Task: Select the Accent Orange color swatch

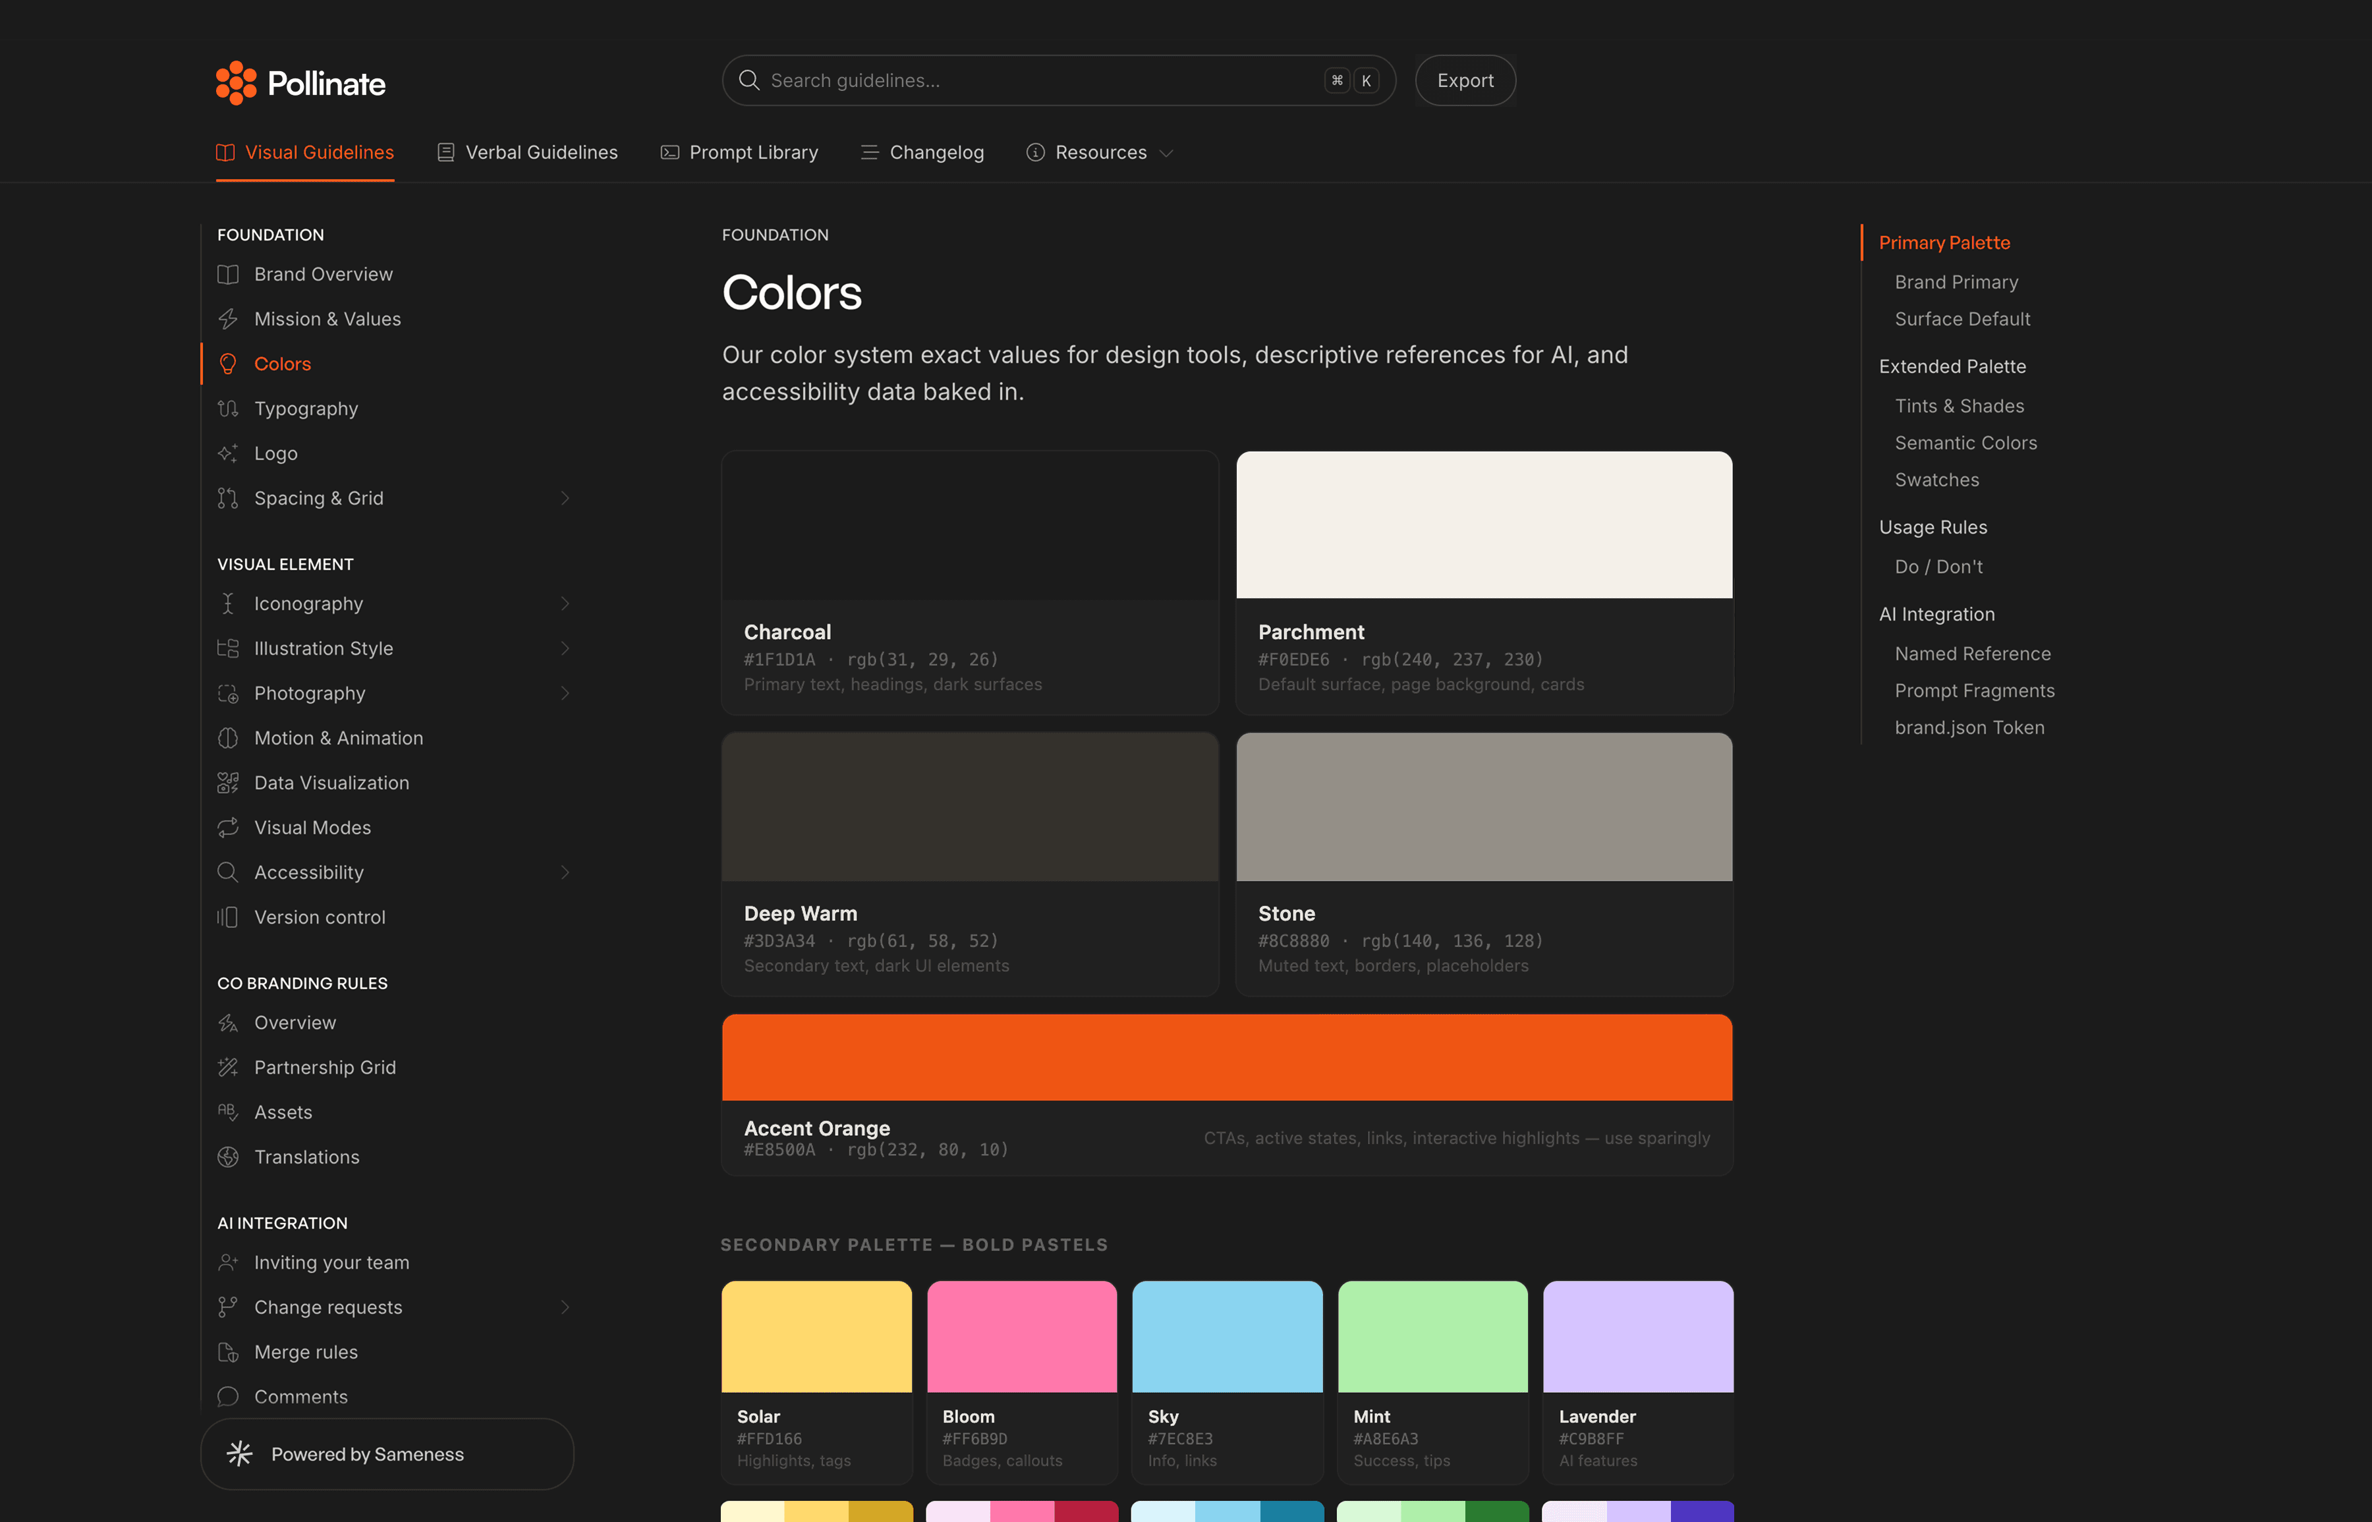Action: point(1227,1057)
